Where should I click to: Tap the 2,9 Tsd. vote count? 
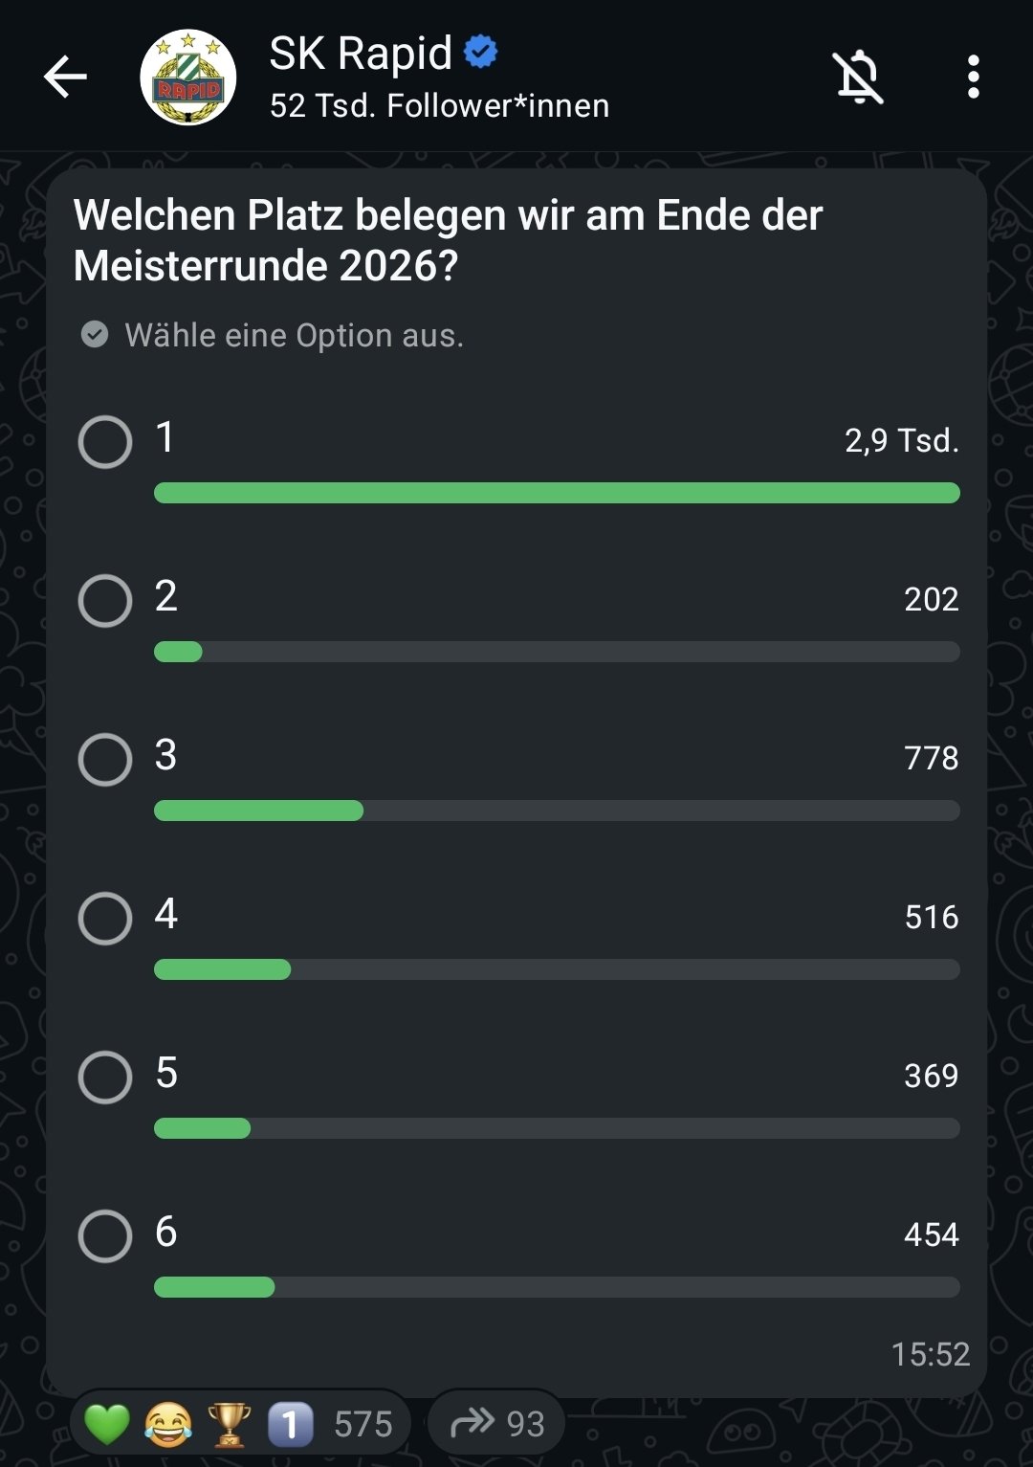[x=901, y=440]
